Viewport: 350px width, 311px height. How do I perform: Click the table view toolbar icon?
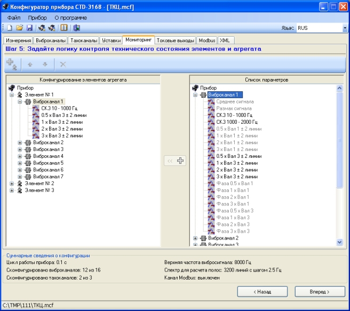[64, 28]
